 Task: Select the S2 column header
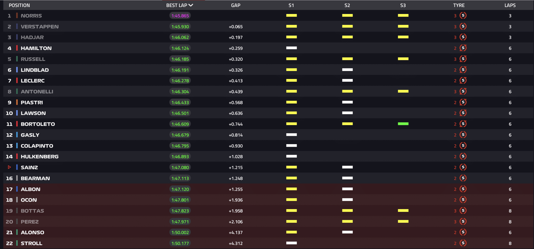point(347,5)
